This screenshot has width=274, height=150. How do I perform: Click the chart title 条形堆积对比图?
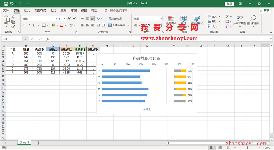coord(147,58)
